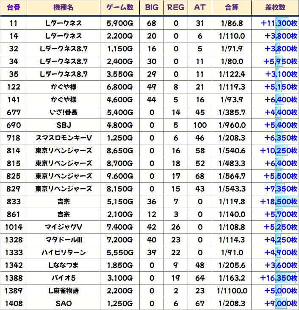
Task: Select the REG column header
Action: pyautogui.click(x=176, y=8)
